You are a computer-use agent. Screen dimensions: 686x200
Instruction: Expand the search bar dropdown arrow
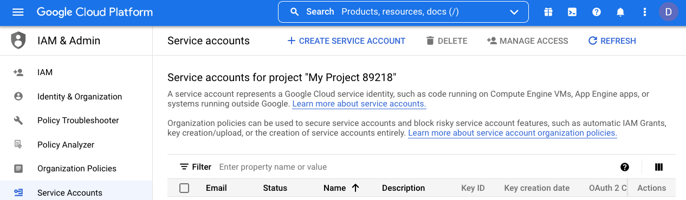[514, 12]
